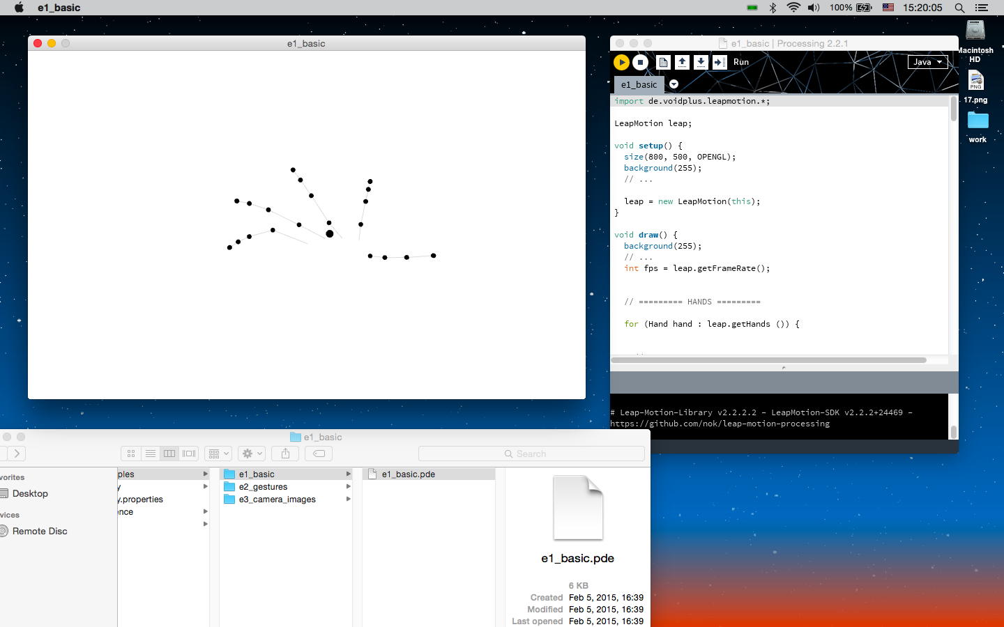Image resolution: width=1004 pixels, height=627 pixels.
Task: Open the e1_basic application menu
Action: click(59, 8)
